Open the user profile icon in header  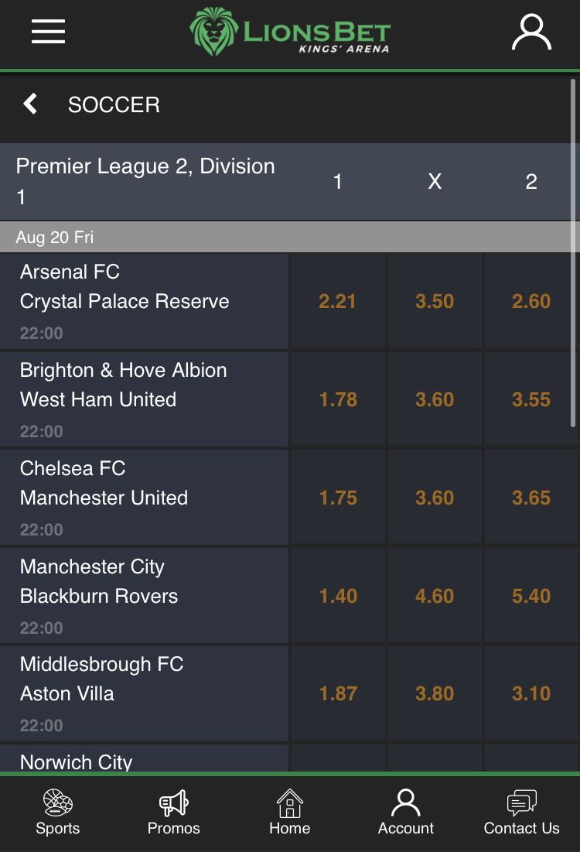(x=532, y=32)
